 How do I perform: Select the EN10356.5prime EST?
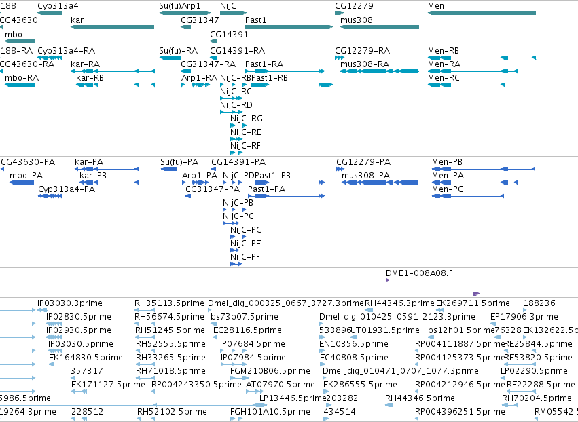(321, 351)
